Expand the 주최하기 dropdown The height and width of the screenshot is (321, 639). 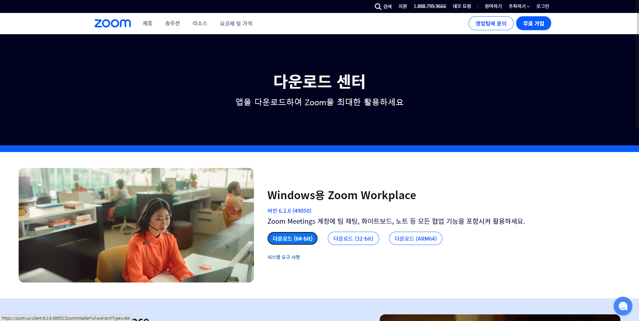519,6
